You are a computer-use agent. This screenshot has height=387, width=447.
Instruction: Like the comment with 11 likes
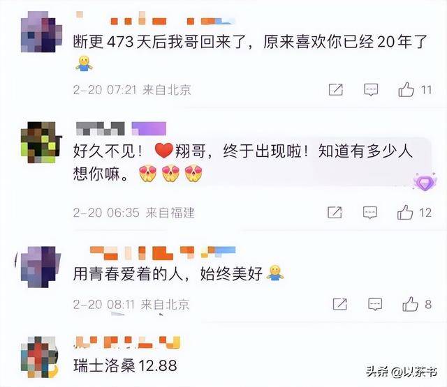point(406,89)
